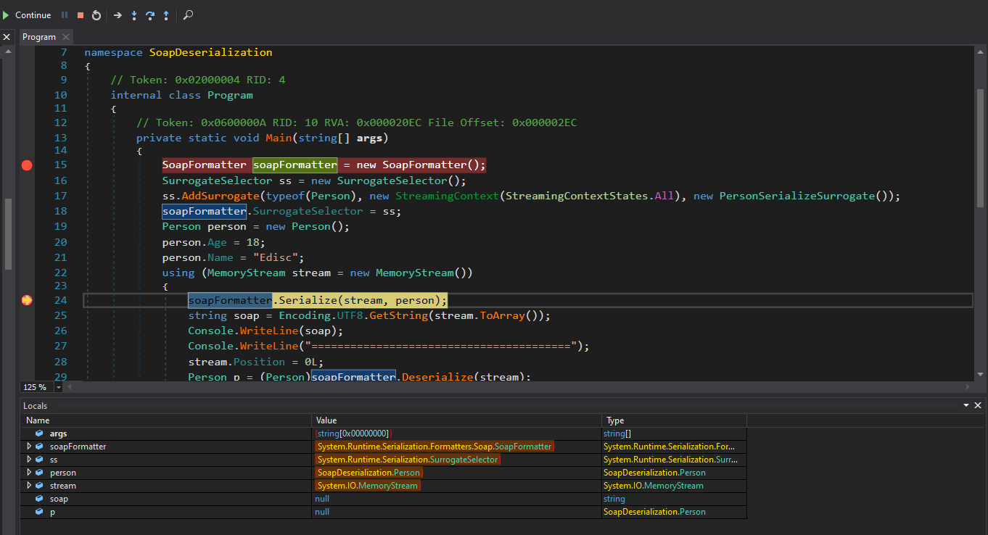Click the highlighted soapFormatter variable on line 15
Viewport: 988px width, 535px height.
pyautogui.click(x=295, y=165)
